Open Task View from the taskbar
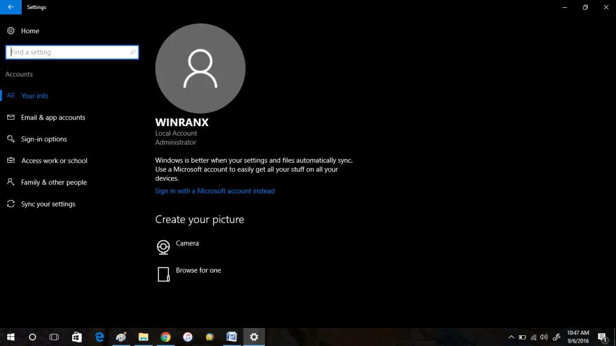616x346 pixels. tap(54, 337)
